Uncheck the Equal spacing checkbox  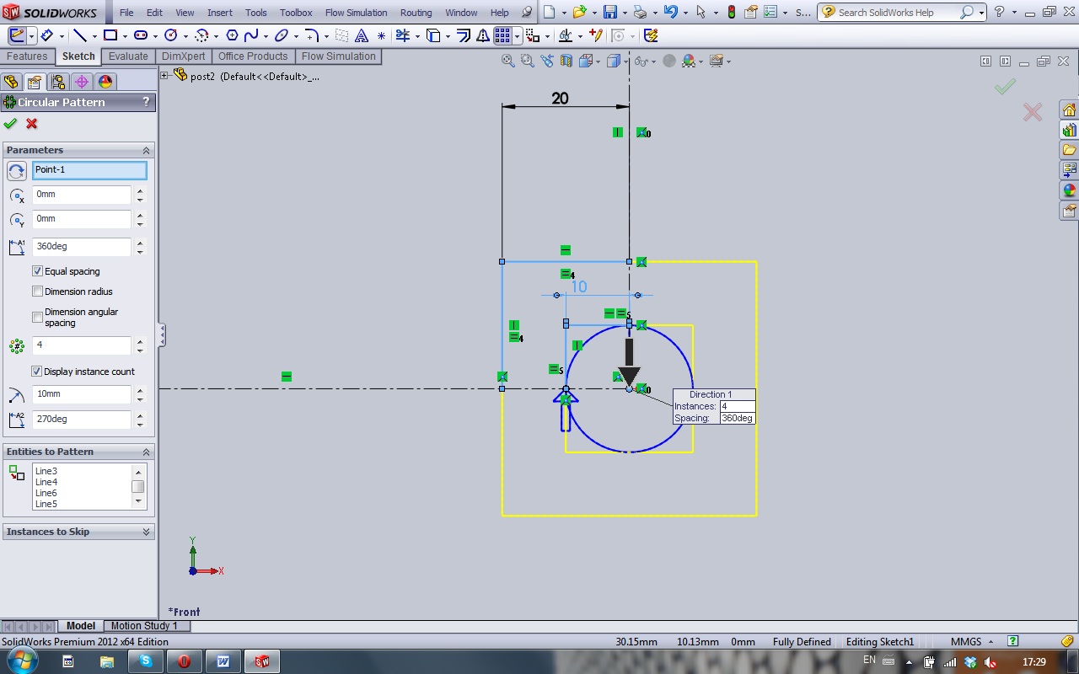coord(37,271)
